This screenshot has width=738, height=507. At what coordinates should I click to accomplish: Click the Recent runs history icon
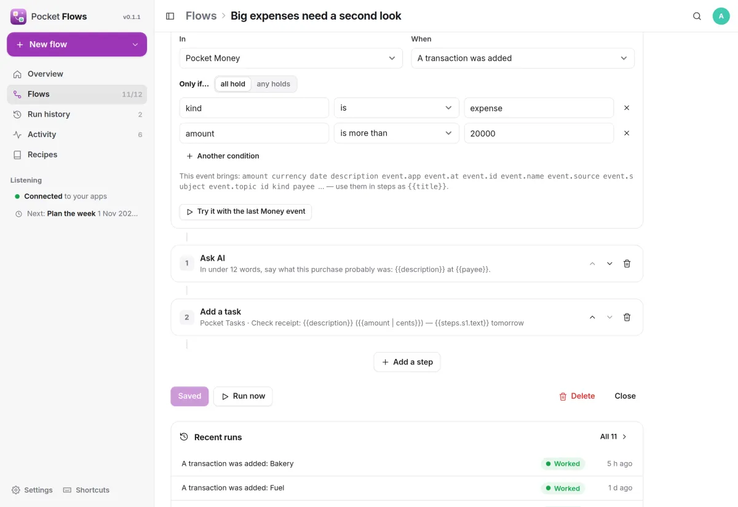tap(184, 437)
